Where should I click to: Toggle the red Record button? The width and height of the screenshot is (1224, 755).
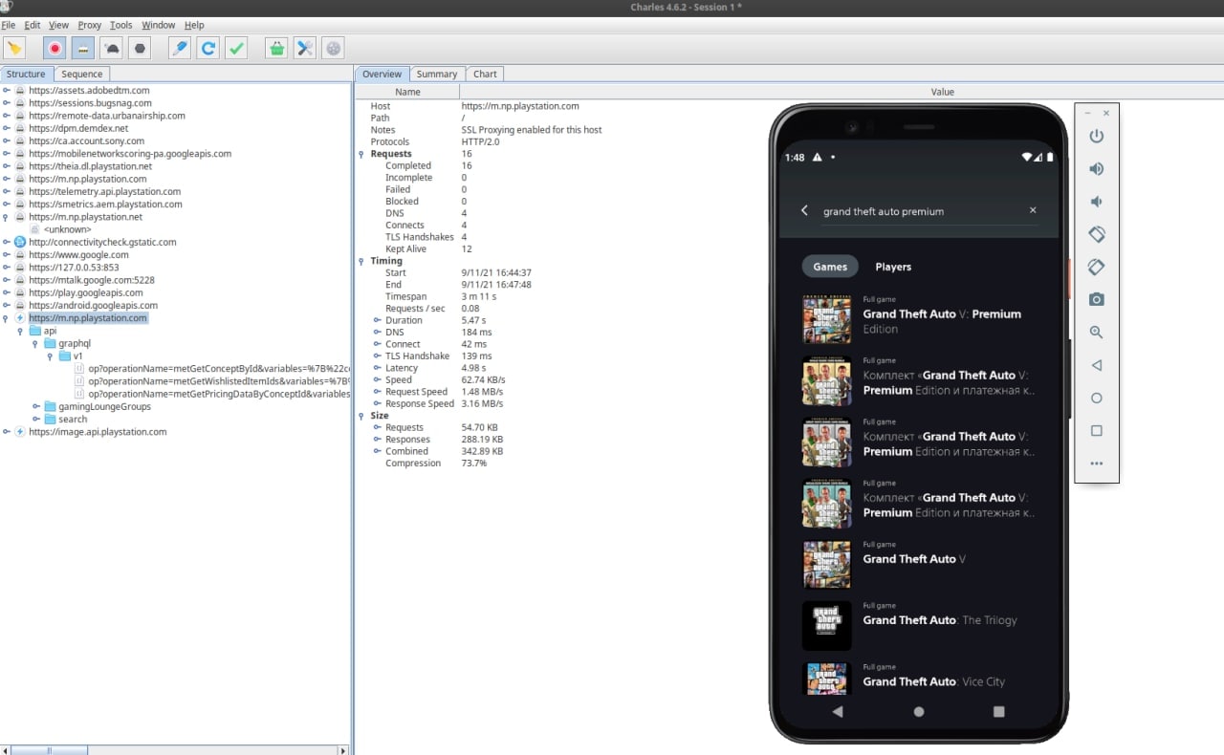point(55,48)
